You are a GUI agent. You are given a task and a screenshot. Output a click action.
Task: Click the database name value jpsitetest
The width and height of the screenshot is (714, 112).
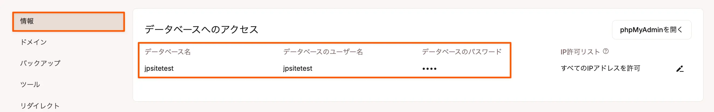(159, 69)
